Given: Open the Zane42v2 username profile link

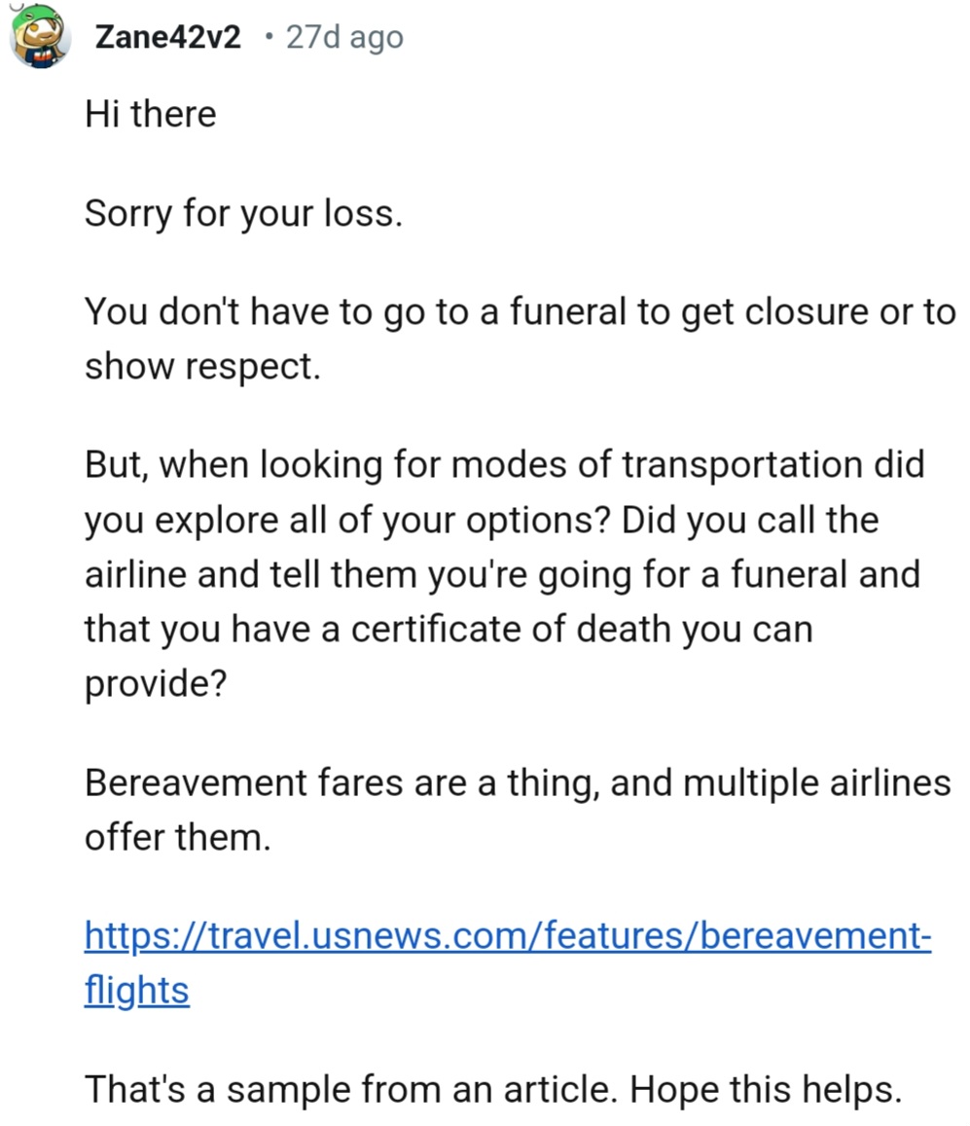Looking at the screenshot, I should 167,38.
